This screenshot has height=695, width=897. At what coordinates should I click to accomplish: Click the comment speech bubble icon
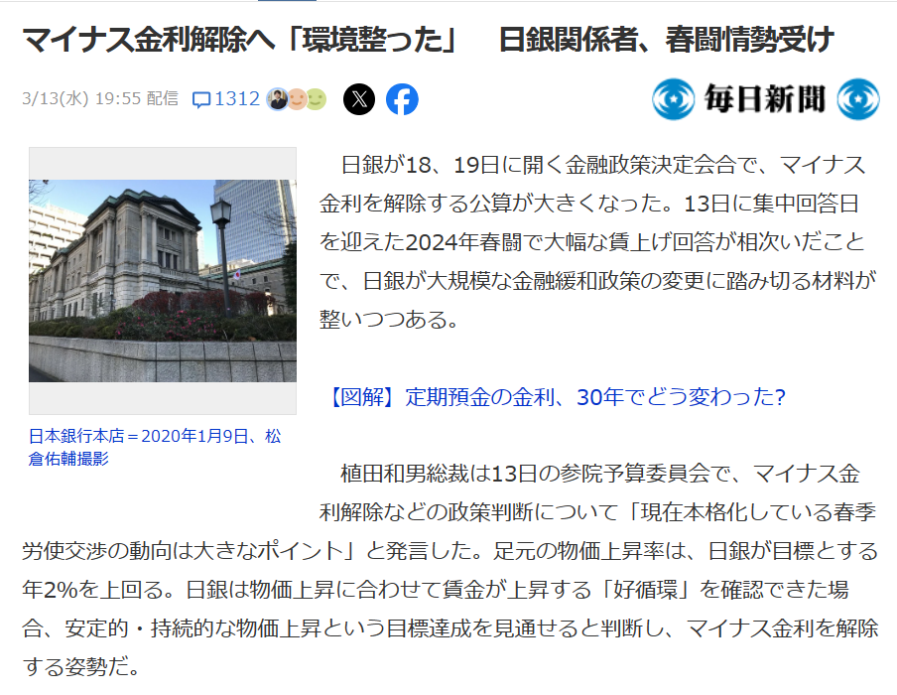[x=201, y=99]
